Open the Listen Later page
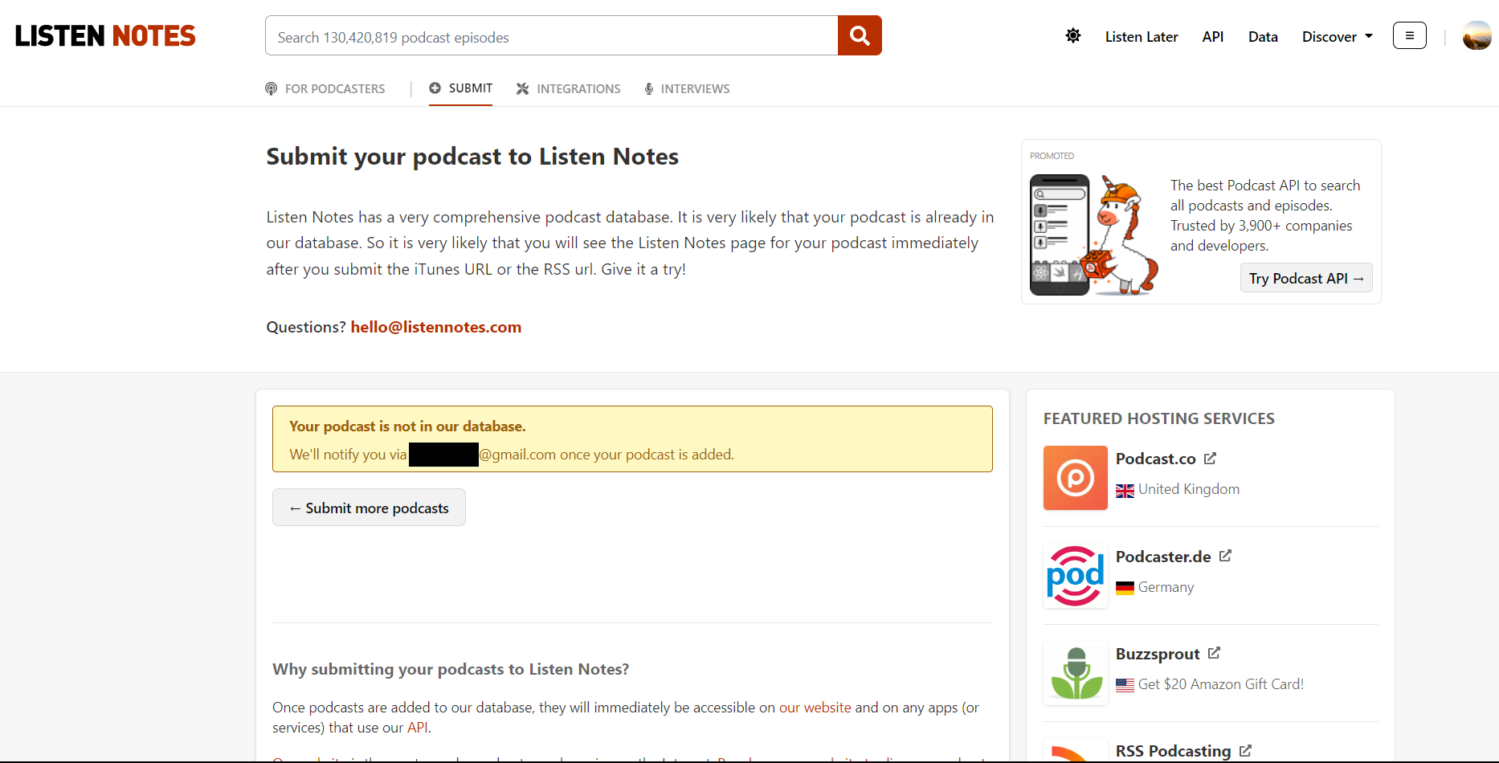 coord(1142,37)
